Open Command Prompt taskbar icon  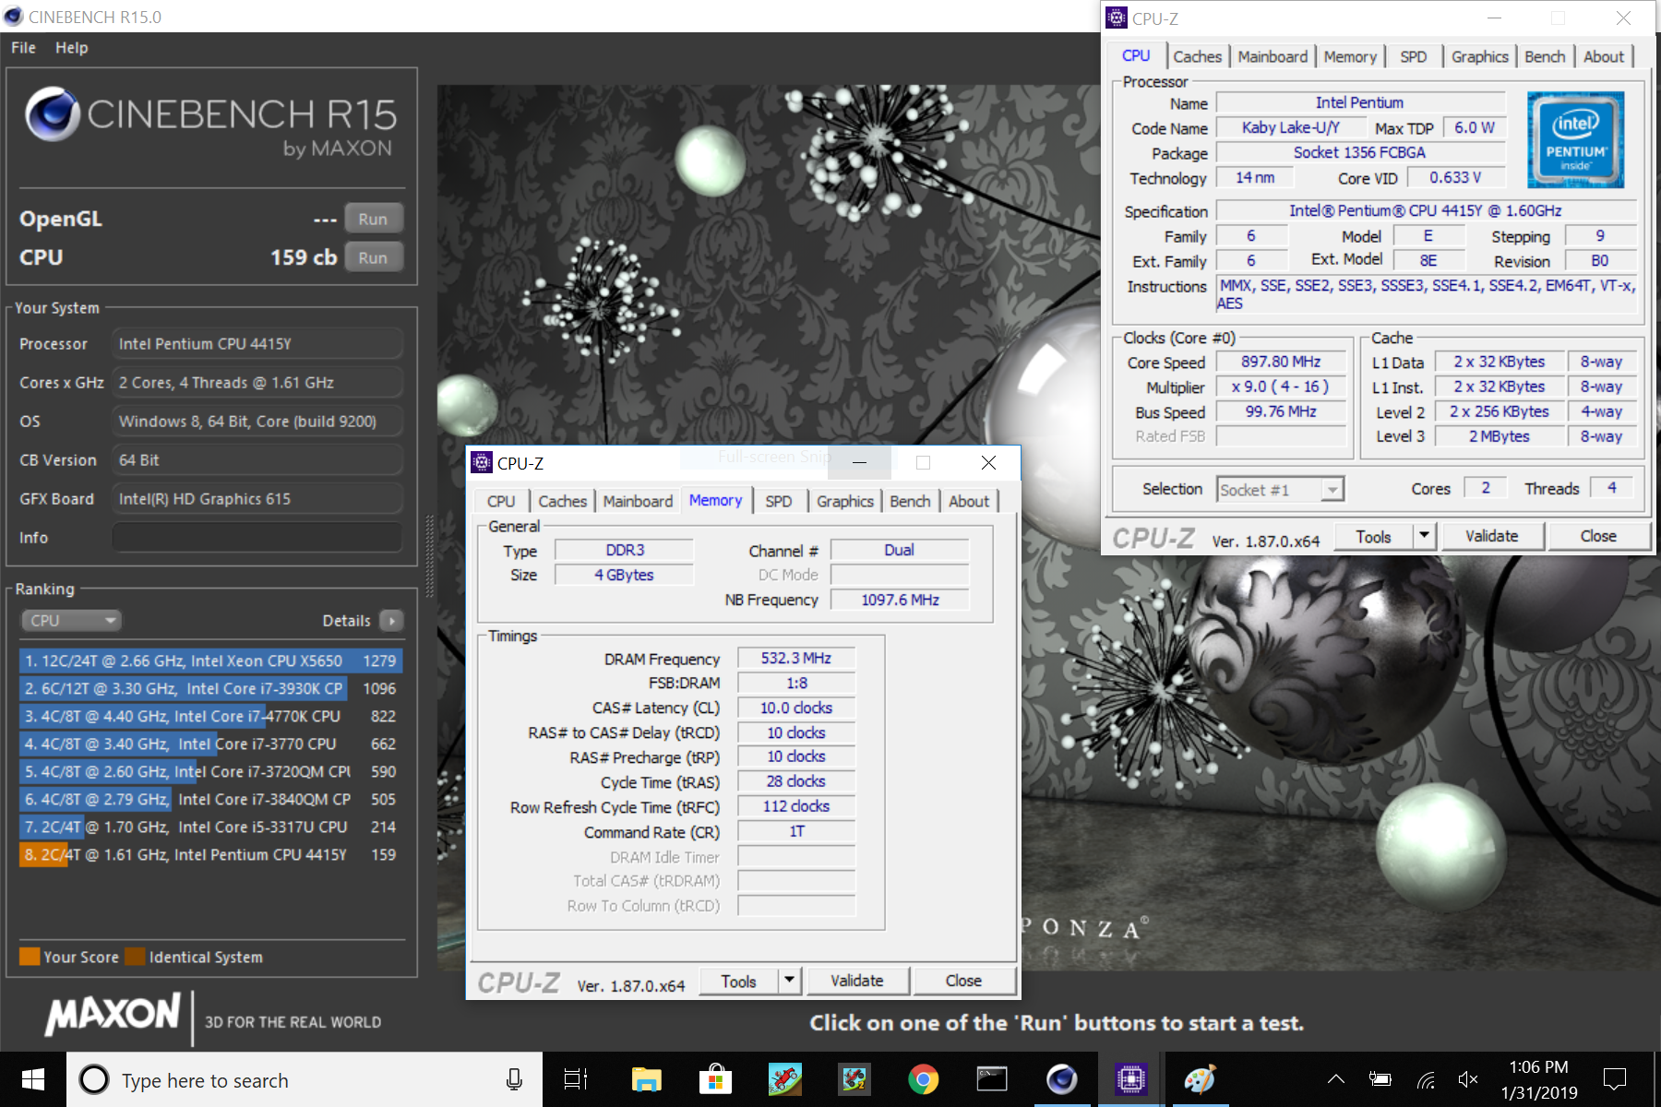[992, 1079]
